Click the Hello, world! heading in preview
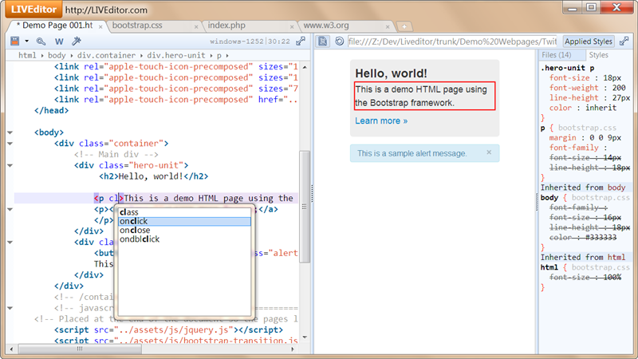Image resolution: width=638 pixels, height=359 pixels. 391,73
